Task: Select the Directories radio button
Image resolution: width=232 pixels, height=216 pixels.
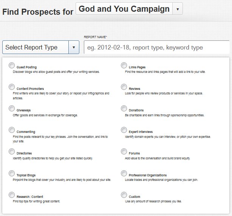Action: point(12,152)
